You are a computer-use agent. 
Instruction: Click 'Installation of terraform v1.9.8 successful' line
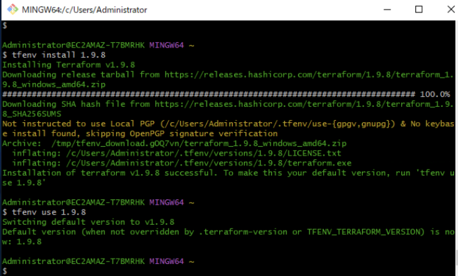click(x=228, y=173)
